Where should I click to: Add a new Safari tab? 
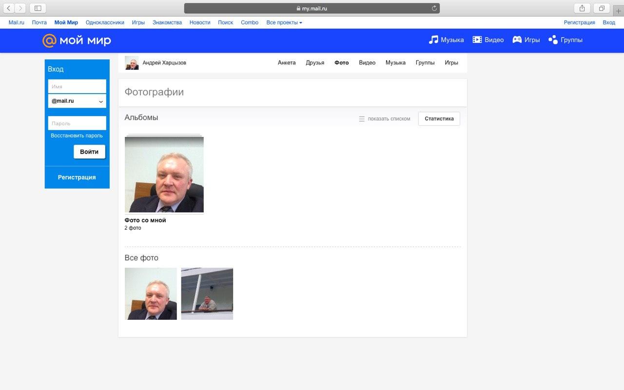pos(619,11)
